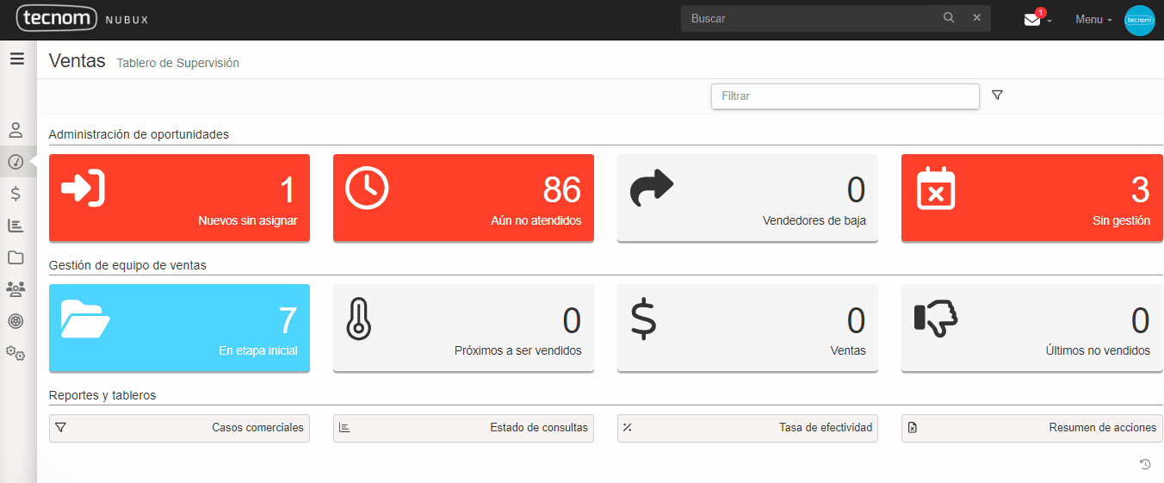This screenshot has width=1164, height=483.
Task: Click the number 86 on the red card
Action: [x=562, y=190]
